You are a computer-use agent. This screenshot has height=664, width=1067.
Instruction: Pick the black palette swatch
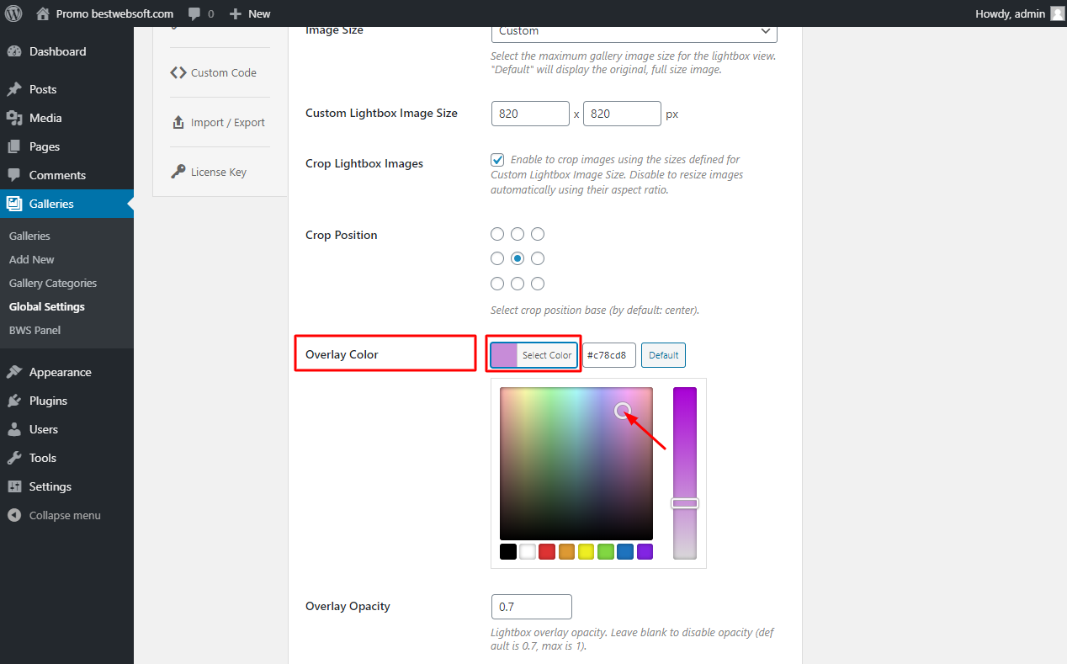coord(508,552)
